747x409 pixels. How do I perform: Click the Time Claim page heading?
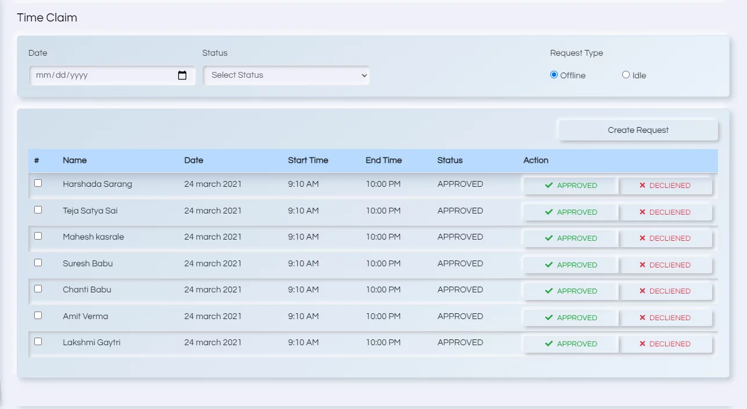pos(47,17)
